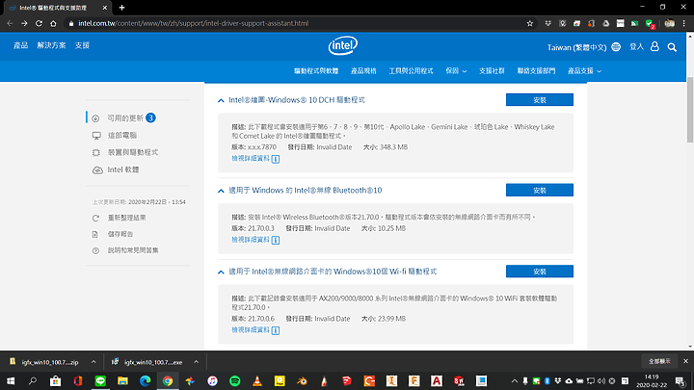Go to 產品規格 page
The width and height of the screenshot is (694, 390).
click(x=363, y=70)
